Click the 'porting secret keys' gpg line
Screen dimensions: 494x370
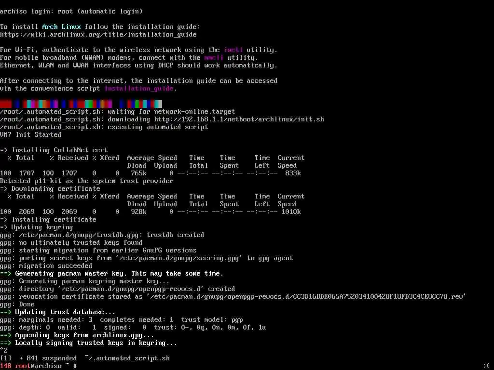(147, 258)
